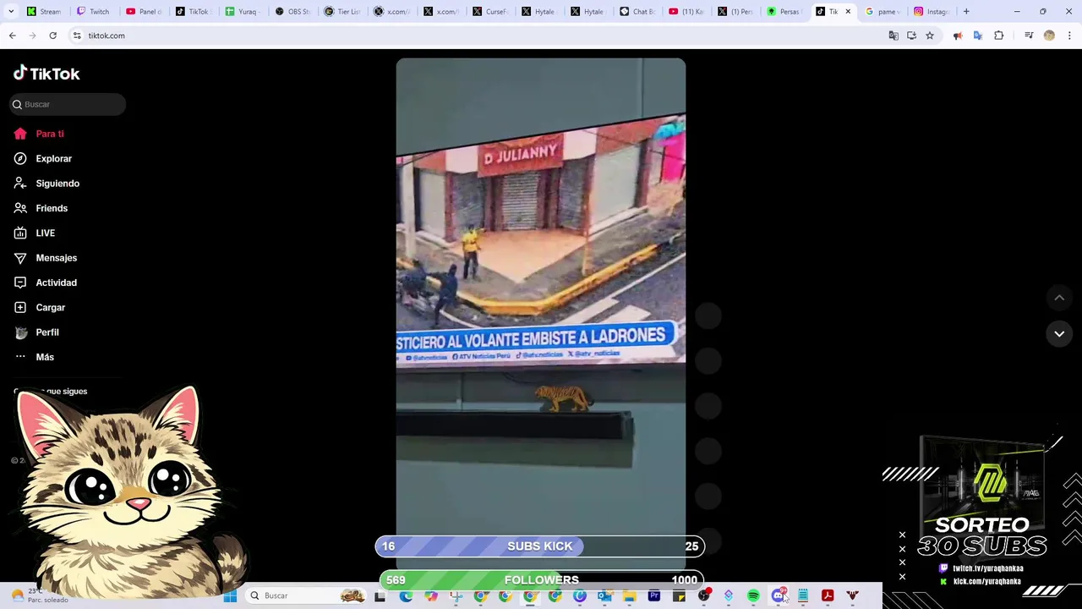Open Discord from the taskbar
Image resolution: width=1082 pixels, height=609 pixels.
(x=779, y=595)
